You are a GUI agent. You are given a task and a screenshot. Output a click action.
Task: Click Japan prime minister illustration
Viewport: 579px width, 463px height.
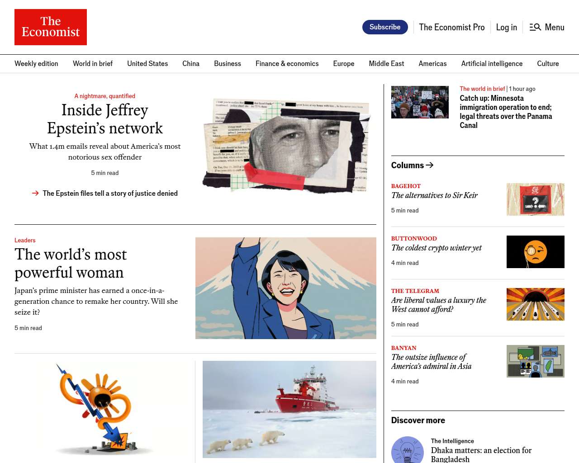point(286,288)
